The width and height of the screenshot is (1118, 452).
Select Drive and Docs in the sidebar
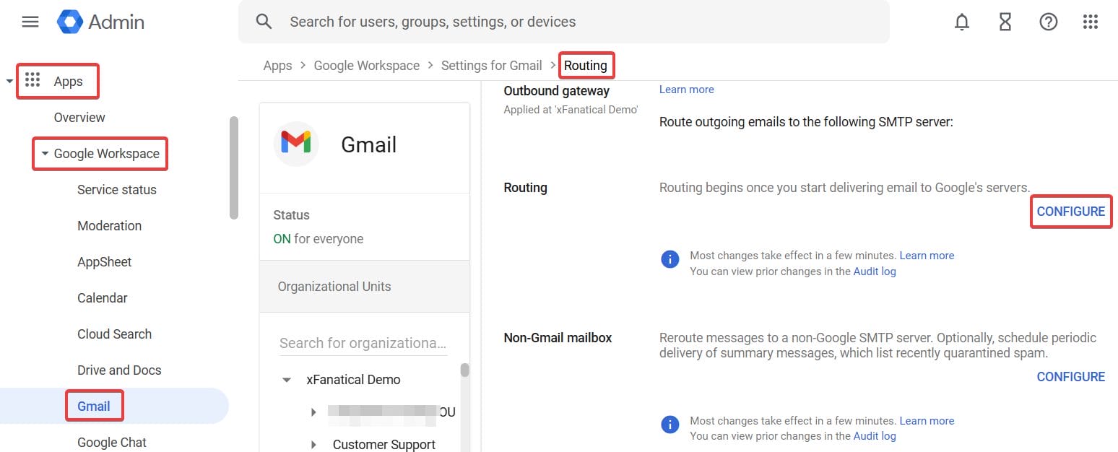[x=119, y=370]
